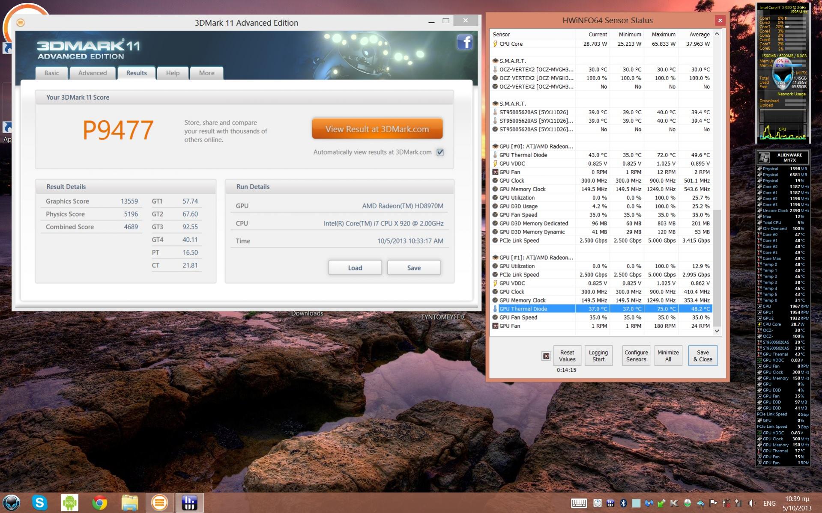Click Logging Start button

coord(598,356)
